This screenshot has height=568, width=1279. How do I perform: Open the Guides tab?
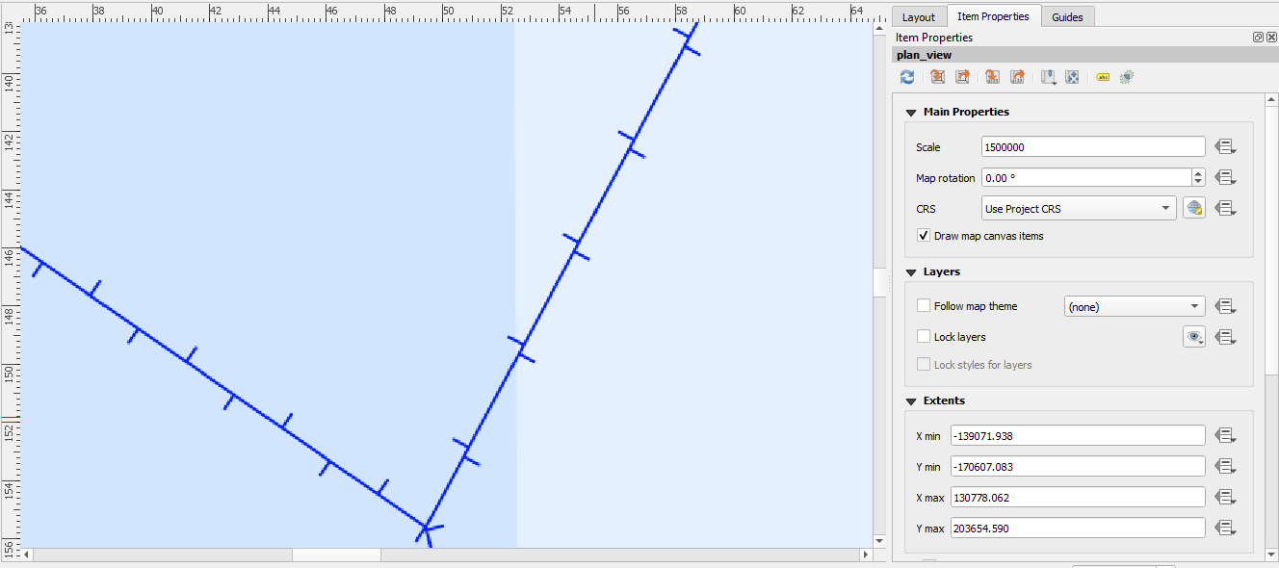[x=1067, y=16]
